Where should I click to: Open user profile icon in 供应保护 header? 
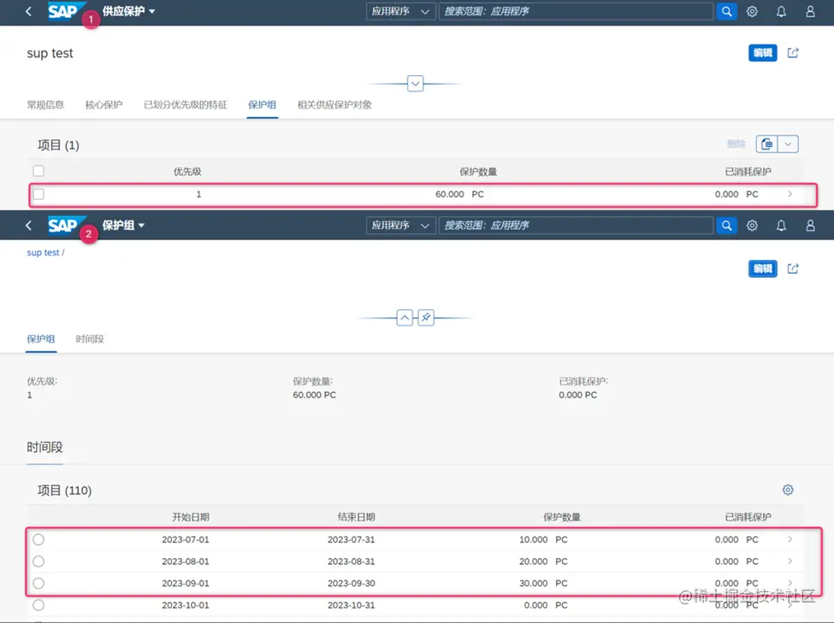click(x=810, y=11)
